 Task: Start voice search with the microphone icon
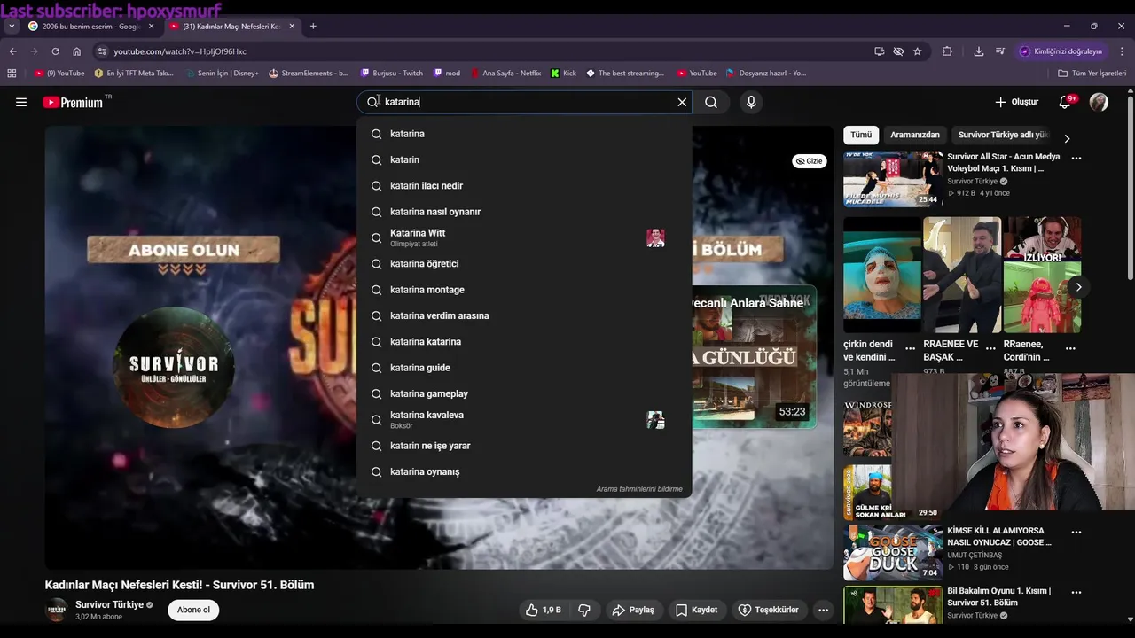[751, 102]
